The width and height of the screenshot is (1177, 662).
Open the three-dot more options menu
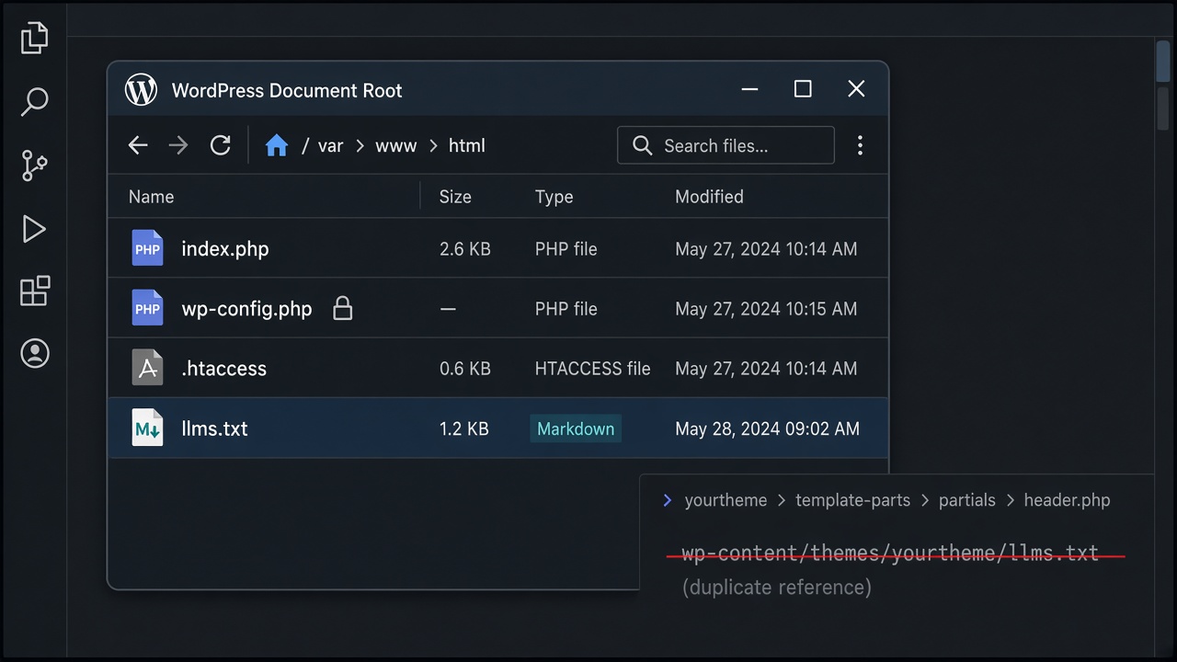click(860, 145)
